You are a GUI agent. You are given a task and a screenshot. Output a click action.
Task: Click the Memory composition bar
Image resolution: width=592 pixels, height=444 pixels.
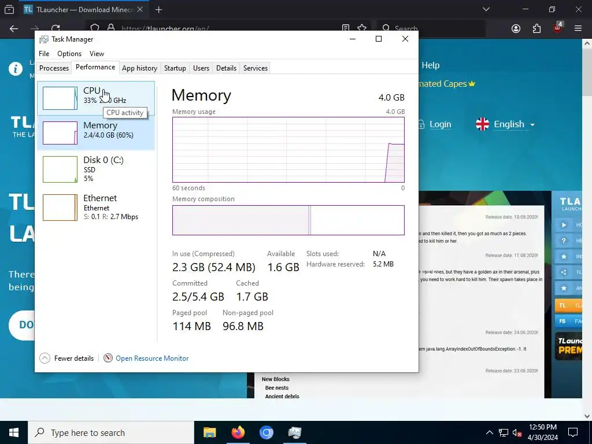point(288,220)
